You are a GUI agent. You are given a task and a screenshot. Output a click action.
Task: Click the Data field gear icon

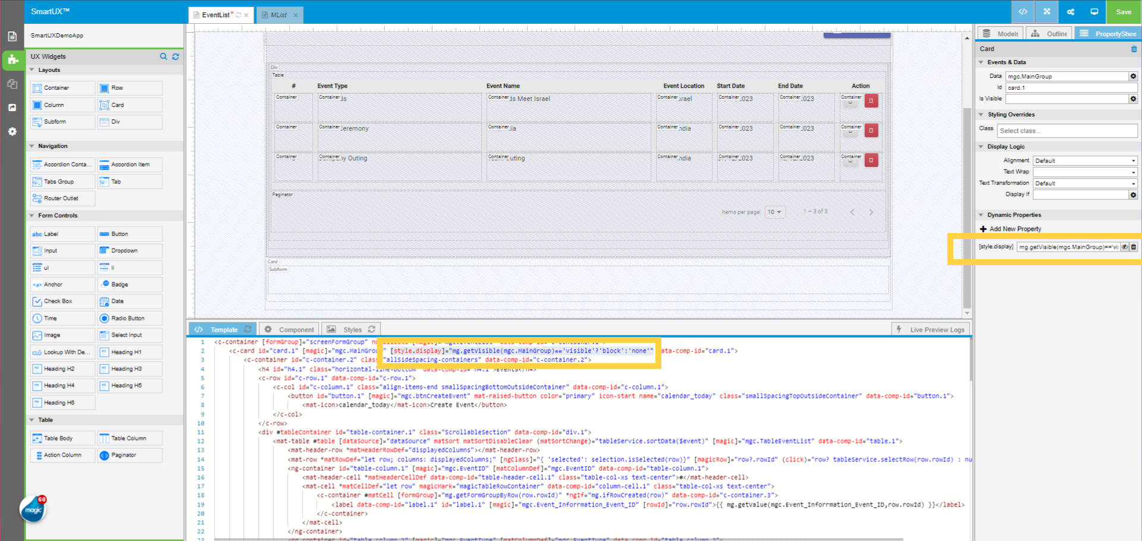coord(1133,76)
